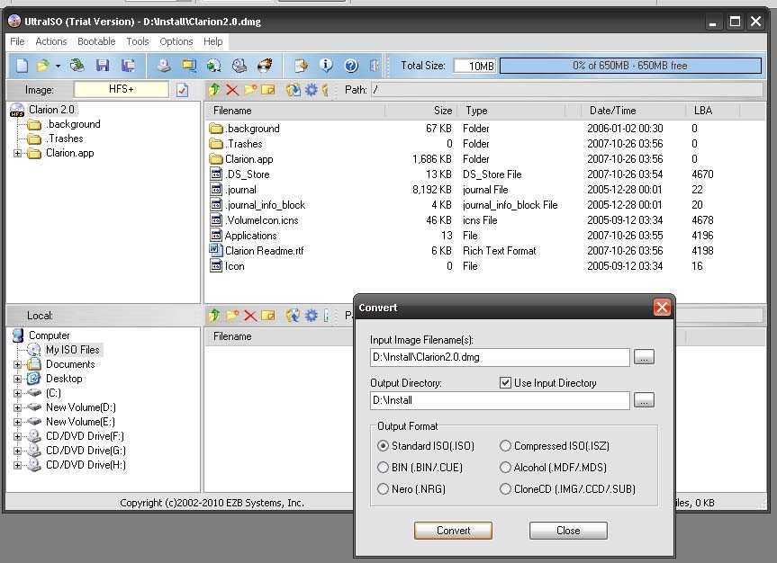The width and height of the screenshot is (777, 563).
Task: Click the Close button in Convert dialog
Action: tap(568, 531)
